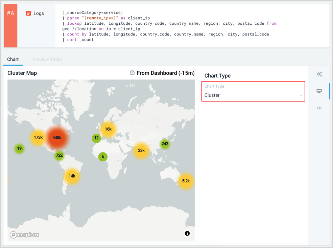Select the display monitor icon in sidebar
Screen dimensions: 333x248
[319, 91]
